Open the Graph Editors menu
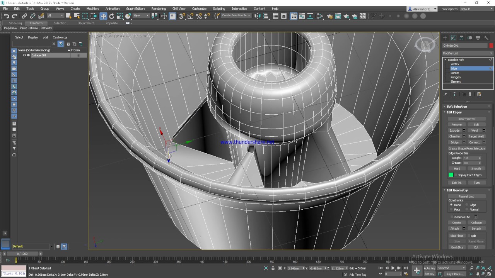Viewport: 495px width, 278px height. [135, 8]
